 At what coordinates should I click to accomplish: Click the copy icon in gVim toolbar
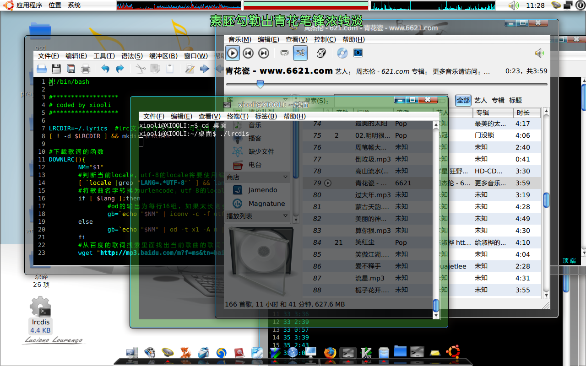click(x=155, y=69)
